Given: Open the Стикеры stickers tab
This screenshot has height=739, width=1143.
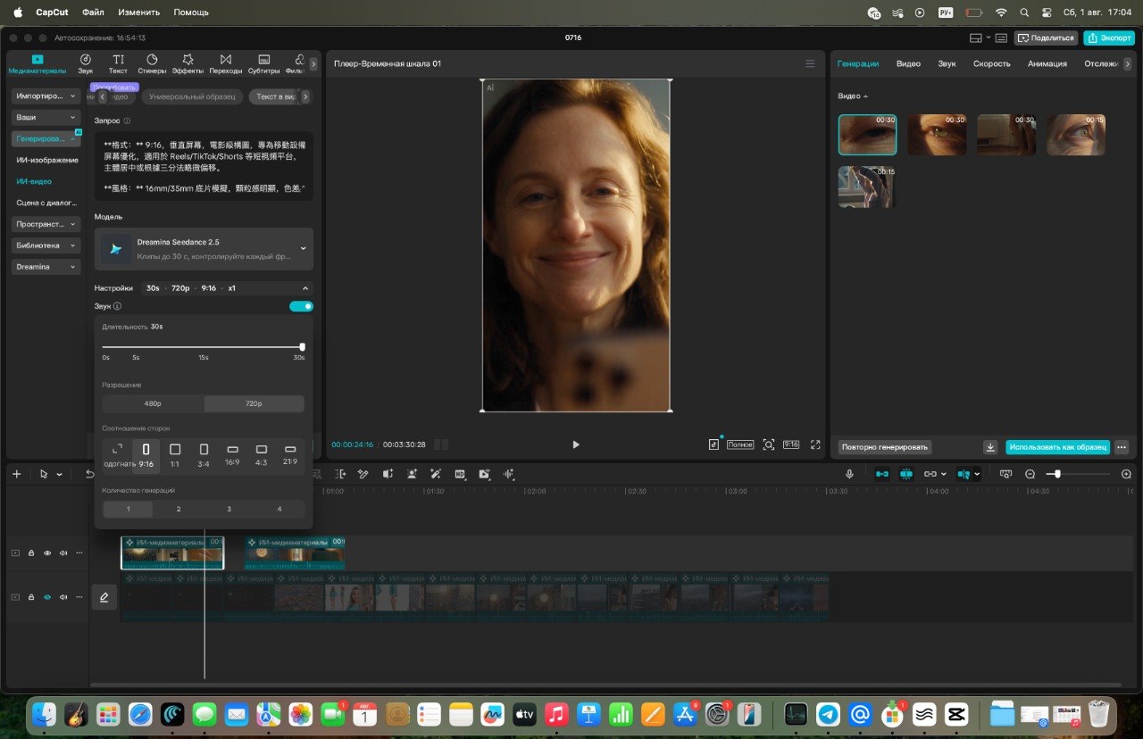Looking at the screenshot, I should point(152,63).
